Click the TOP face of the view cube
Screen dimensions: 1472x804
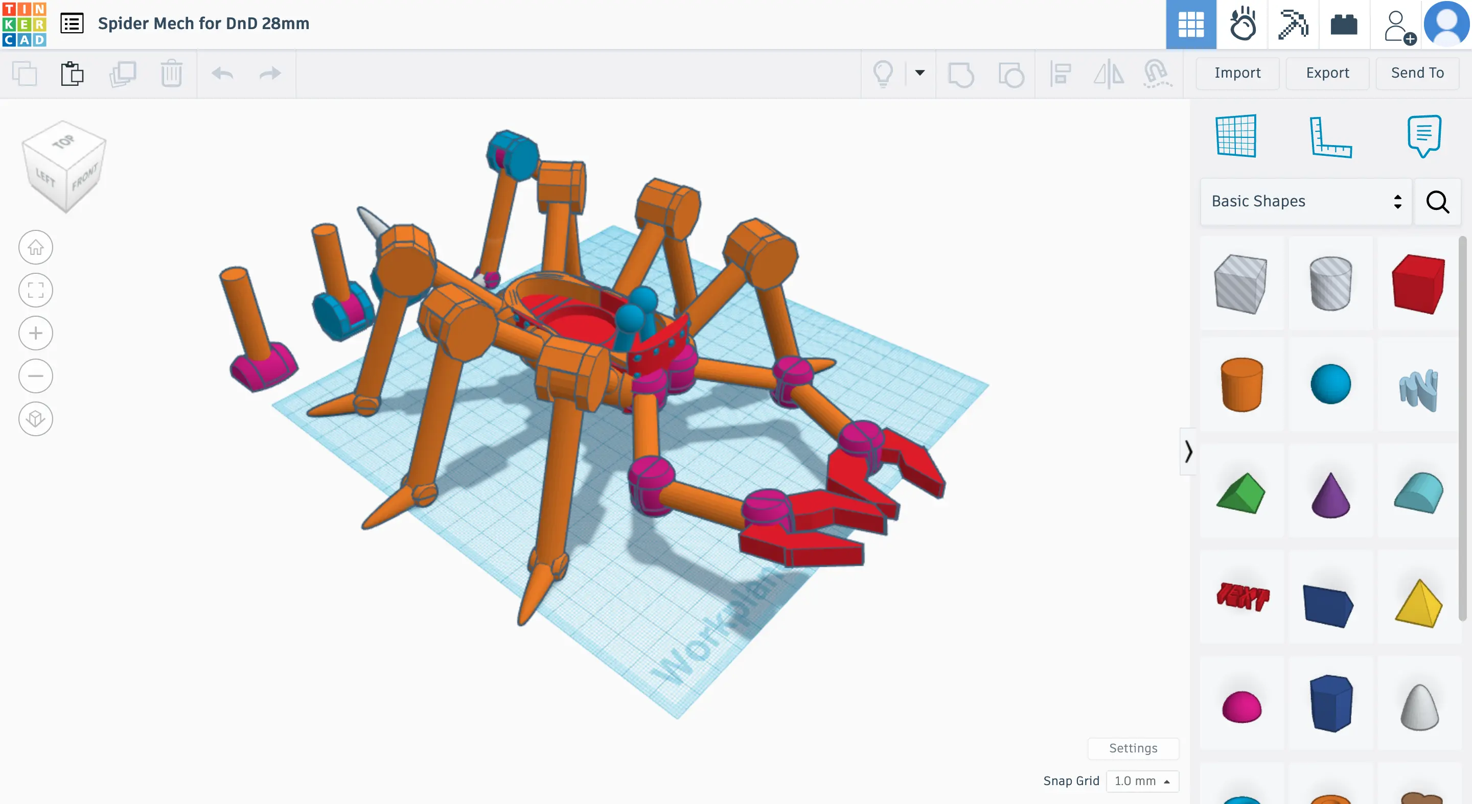pyautogui.click(x=64, y=141)
